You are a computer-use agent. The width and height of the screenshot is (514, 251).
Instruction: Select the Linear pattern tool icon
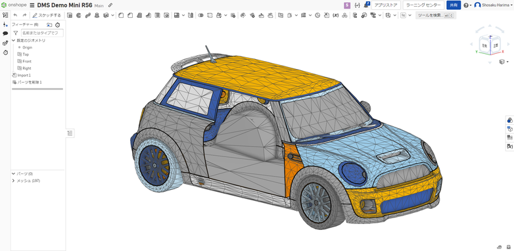177,15
